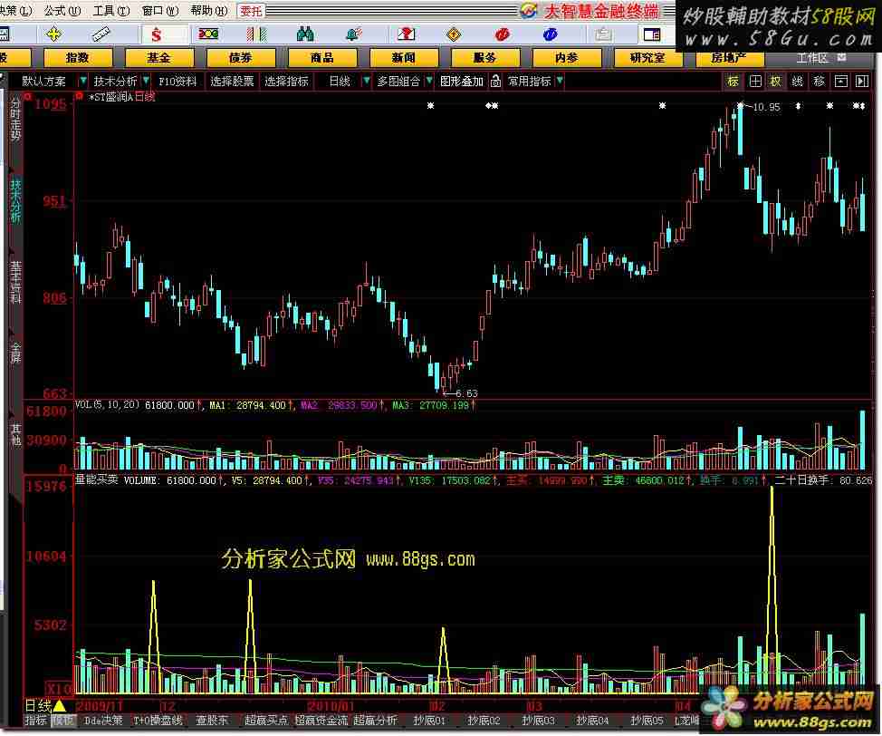This screenshot has height=736, width=882.
Task: Expand the 常用指标 dropdown arrow
Action: click(x=559, y=81)
